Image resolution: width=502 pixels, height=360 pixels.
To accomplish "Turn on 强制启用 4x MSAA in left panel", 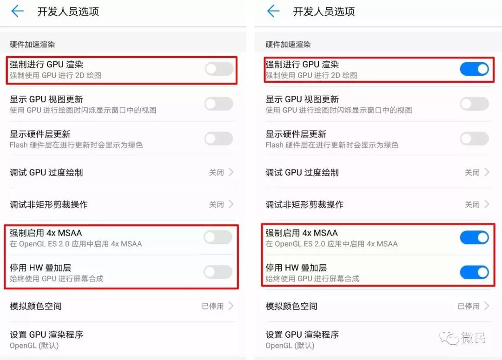I will point(218,237).
